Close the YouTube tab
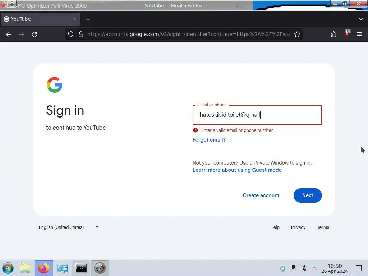Screen dimensions: 368x276 coord(74,19)
